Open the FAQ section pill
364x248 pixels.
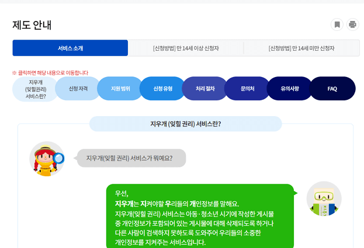[332, 89]
